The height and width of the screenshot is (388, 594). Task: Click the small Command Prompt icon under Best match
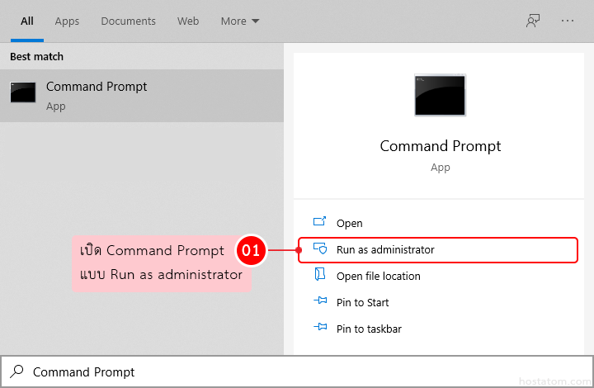pos(23,92)
